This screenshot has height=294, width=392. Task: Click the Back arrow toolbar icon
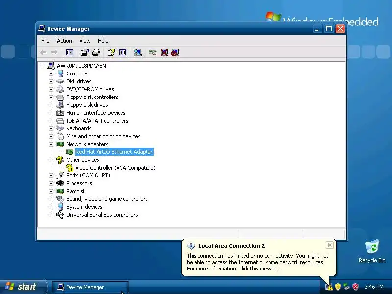pyautogui.click(x=43, y=52)
